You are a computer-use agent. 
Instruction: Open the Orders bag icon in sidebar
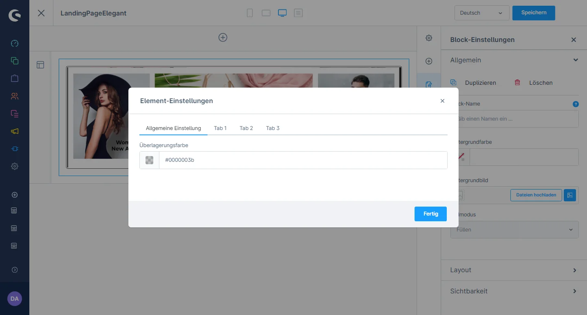pos(15,78)
